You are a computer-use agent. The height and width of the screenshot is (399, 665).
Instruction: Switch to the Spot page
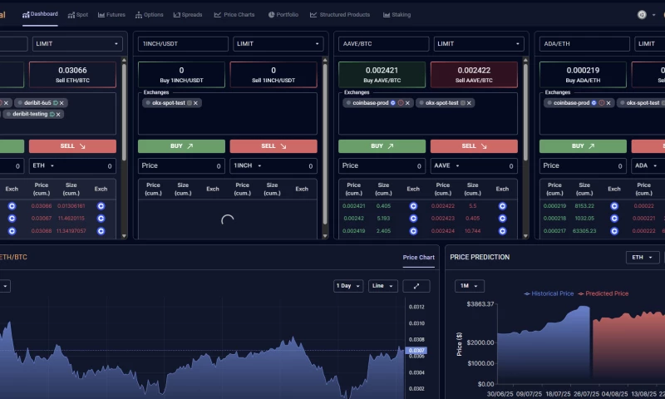pos(78,15)
